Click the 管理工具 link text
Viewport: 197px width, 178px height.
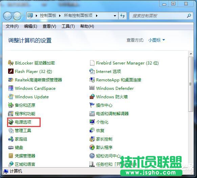tap(23, 131)
